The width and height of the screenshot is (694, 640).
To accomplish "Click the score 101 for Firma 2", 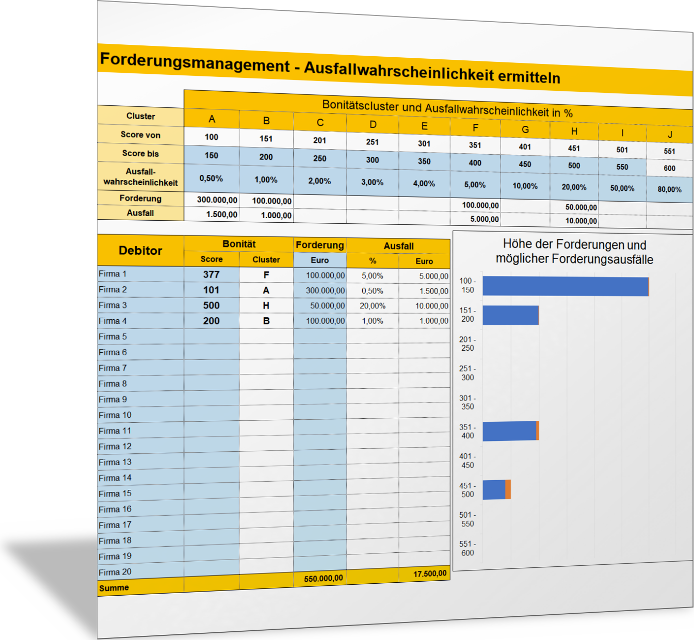I will click(212, 290).
